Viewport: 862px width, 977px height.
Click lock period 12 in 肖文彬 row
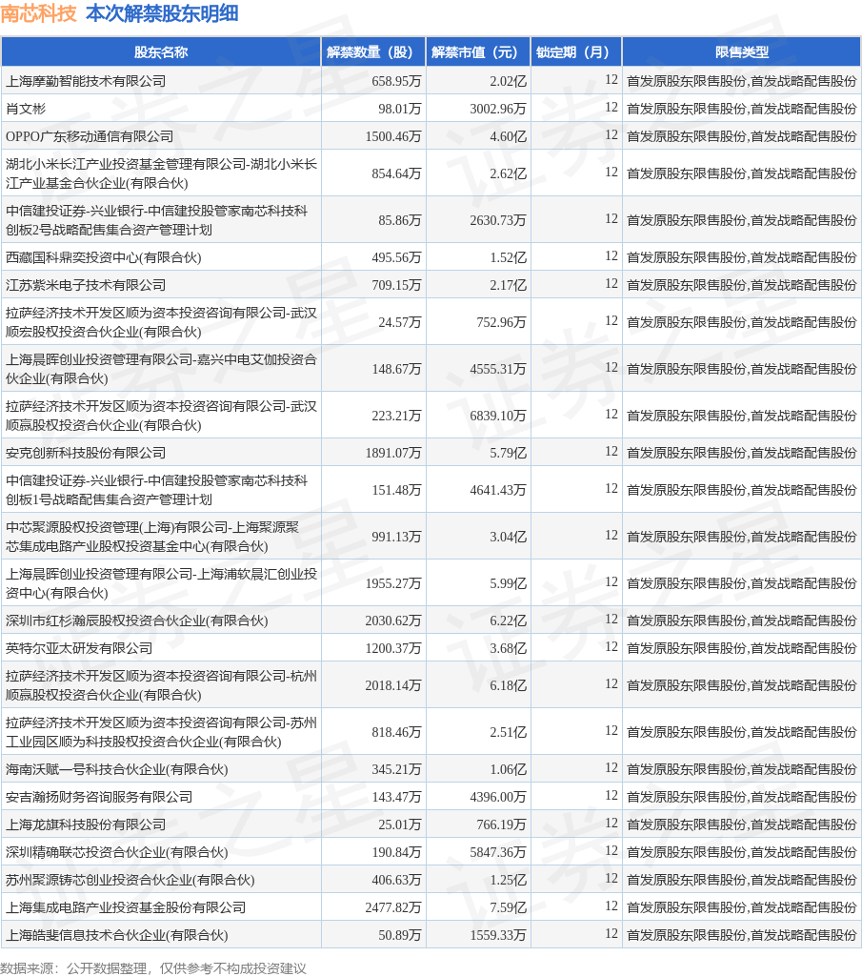[611, 107]
